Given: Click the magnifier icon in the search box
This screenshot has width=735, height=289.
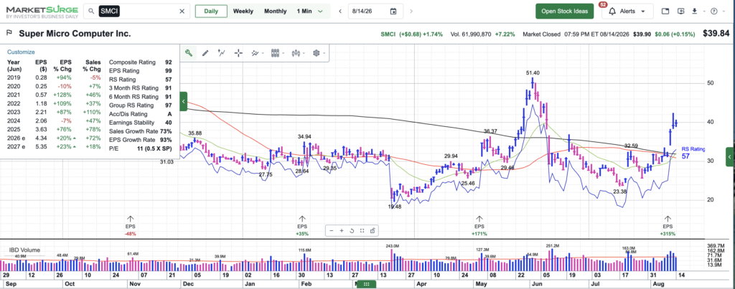Looking at the screenshot, I should click(x=92, y=11).
